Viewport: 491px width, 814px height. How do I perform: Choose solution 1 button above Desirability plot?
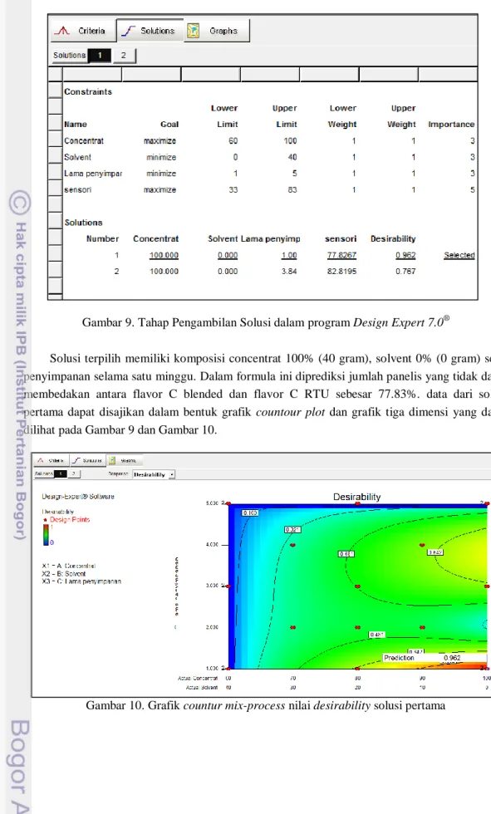(x=61, y=474)
